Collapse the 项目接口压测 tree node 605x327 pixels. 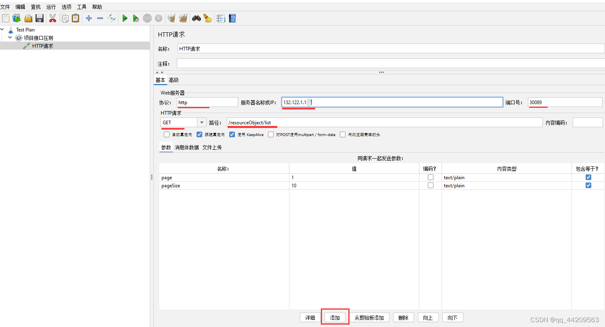click(10, 38)
